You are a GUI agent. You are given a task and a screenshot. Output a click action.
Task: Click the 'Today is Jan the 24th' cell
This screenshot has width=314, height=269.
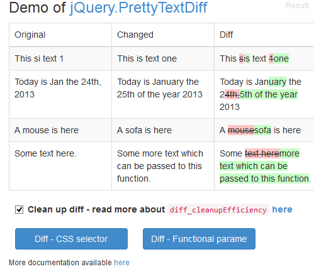click(x=60, y=94)
